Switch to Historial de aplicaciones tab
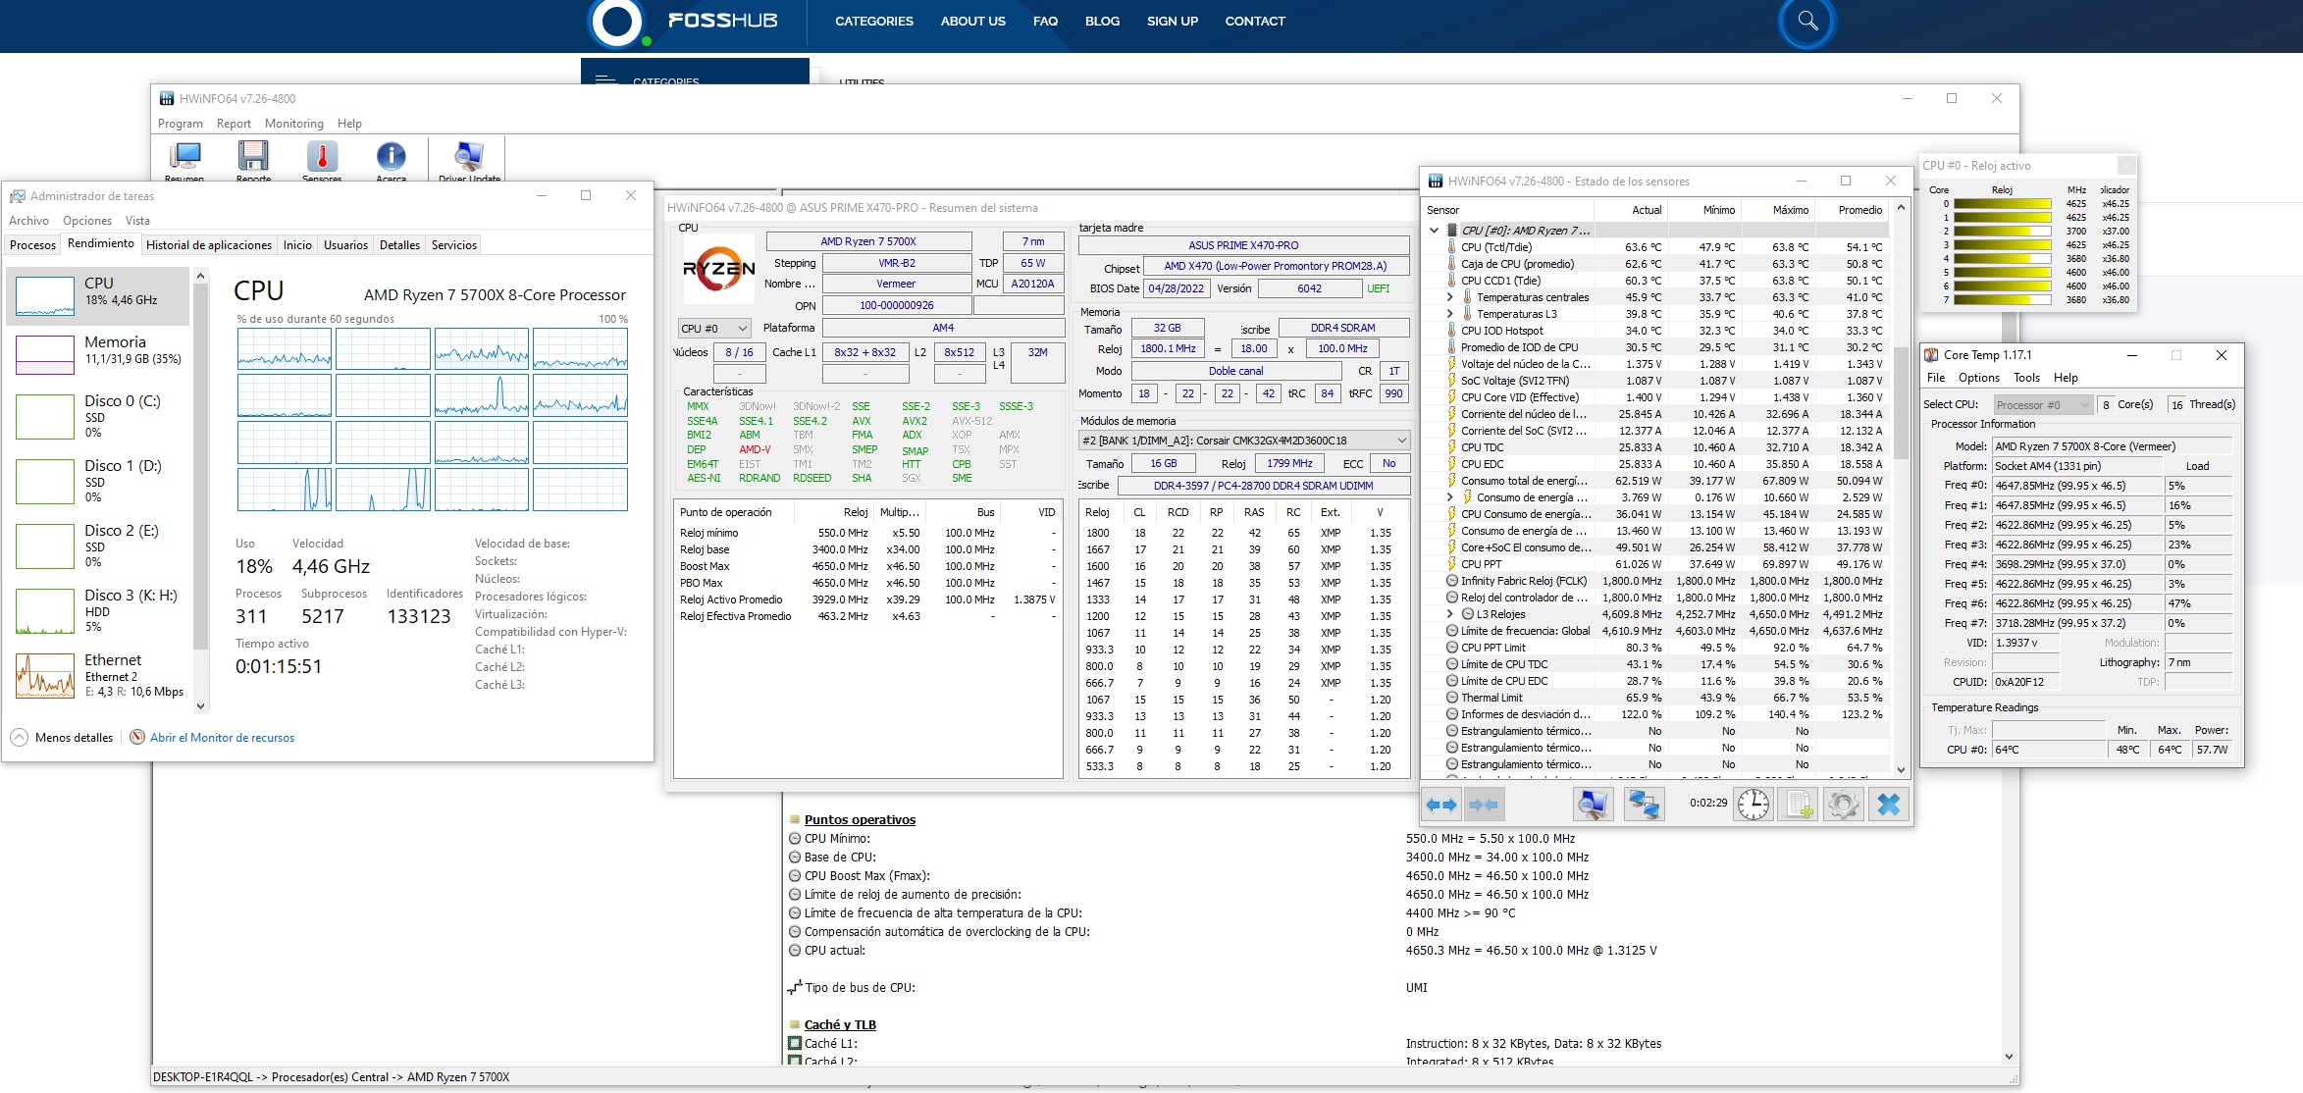2303x1093 pixels. click(209, 245)
